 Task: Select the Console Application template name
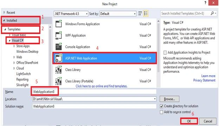[x=78, y=47]
